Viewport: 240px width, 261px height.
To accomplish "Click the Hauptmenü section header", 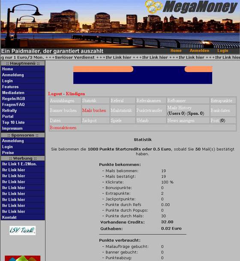I will coord(23,63).
